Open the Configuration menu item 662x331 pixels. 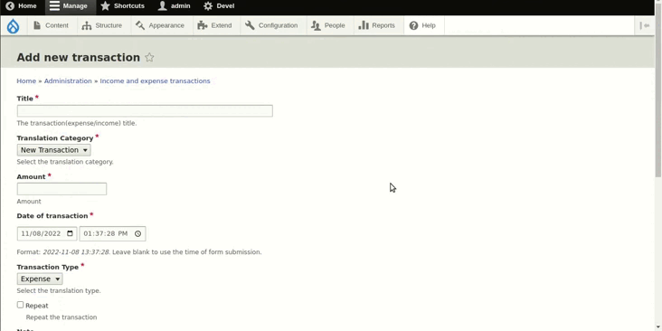pos(271,25)
